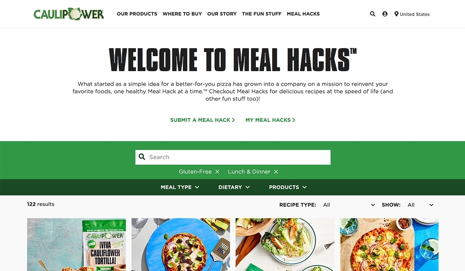This screenshot has height=271, width=465.
Task: Open the My Meal Hacks link
Action: (x=270, y=120)
